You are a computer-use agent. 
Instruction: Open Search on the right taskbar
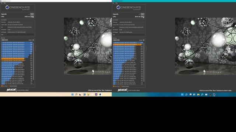coord(186,95)
